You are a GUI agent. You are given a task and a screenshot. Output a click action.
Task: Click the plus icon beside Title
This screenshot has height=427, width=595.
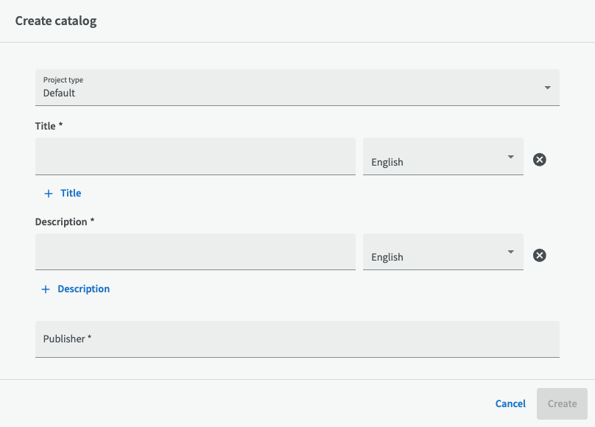pos(49,194)
